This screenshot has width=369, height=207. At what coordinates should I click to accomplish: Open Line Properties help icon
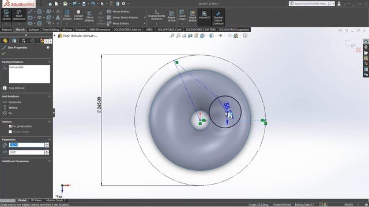coord(48,47)
